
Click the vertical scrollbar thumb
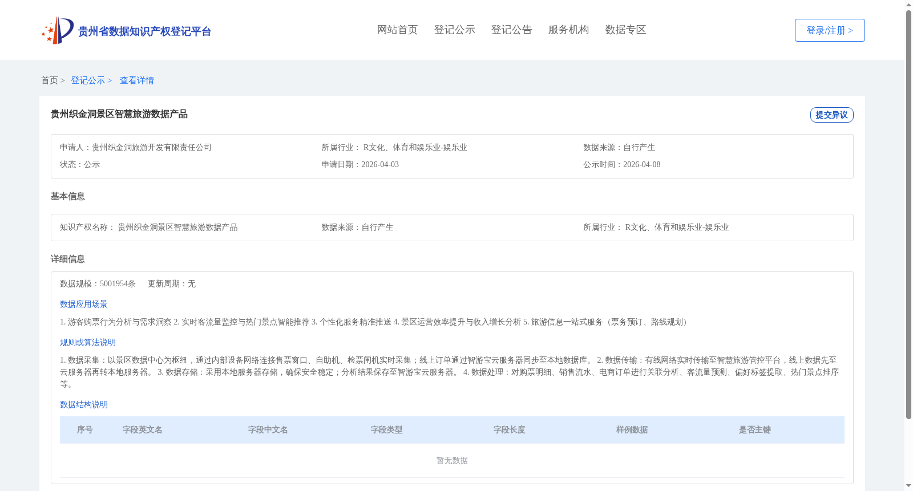[908, 214]
